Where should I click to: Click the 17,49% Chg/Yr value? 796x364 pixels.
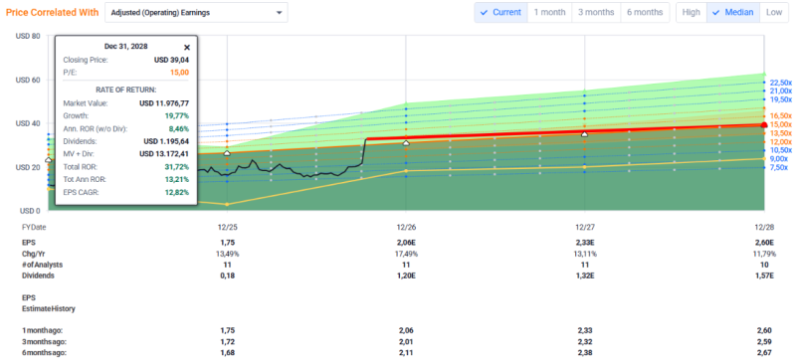tap(406, 254)
